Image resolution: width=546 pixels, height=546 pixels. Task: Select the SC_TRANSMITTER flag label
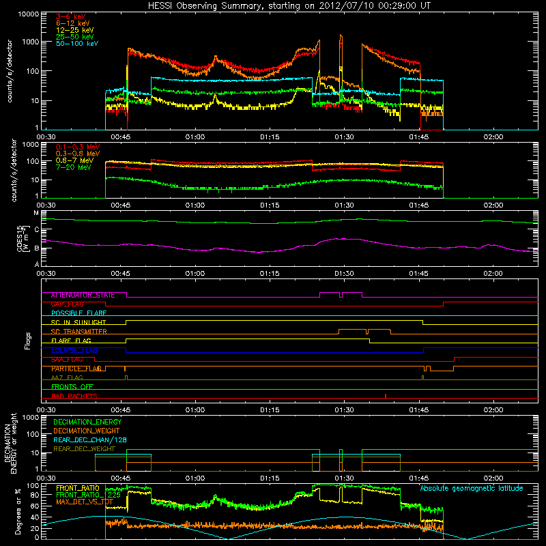point(78,332)
